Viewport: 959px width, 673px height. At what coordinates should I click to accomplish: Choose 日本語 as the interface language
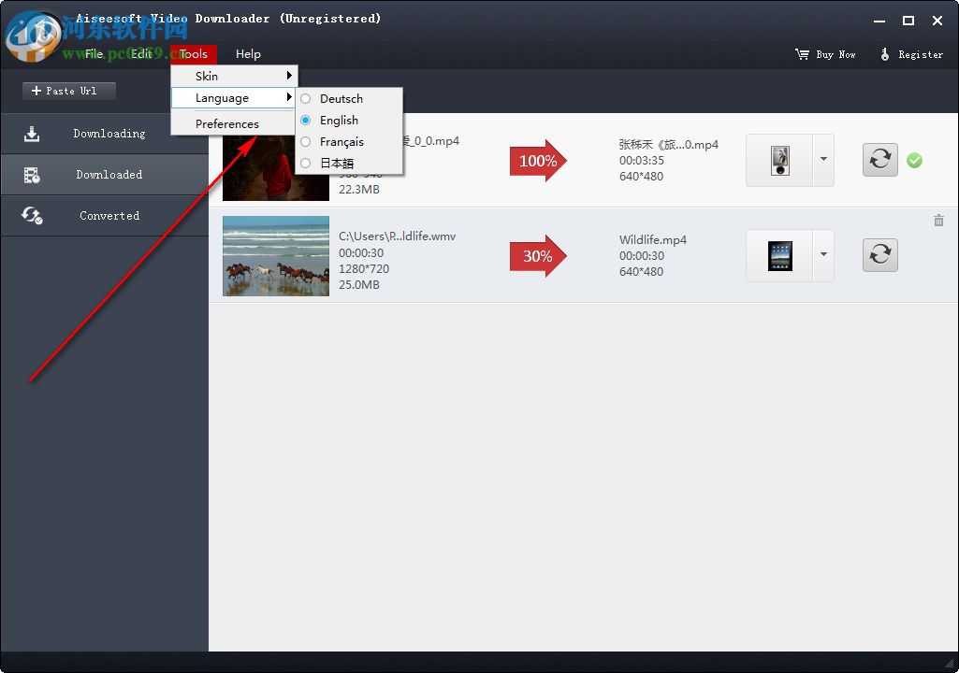(x=337, y=163)
